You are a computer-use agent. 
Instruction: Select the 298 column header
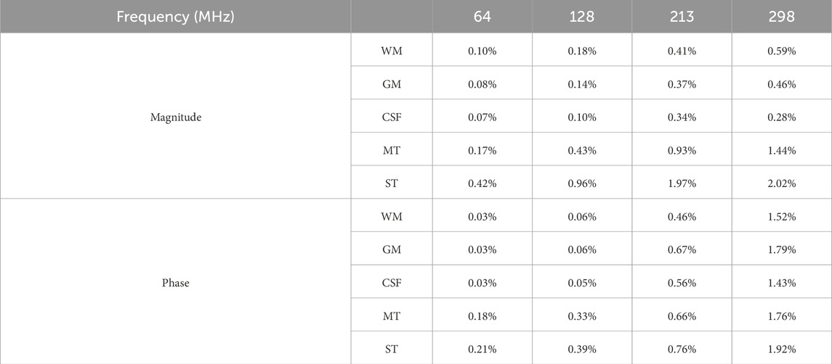tap(781, 16)
